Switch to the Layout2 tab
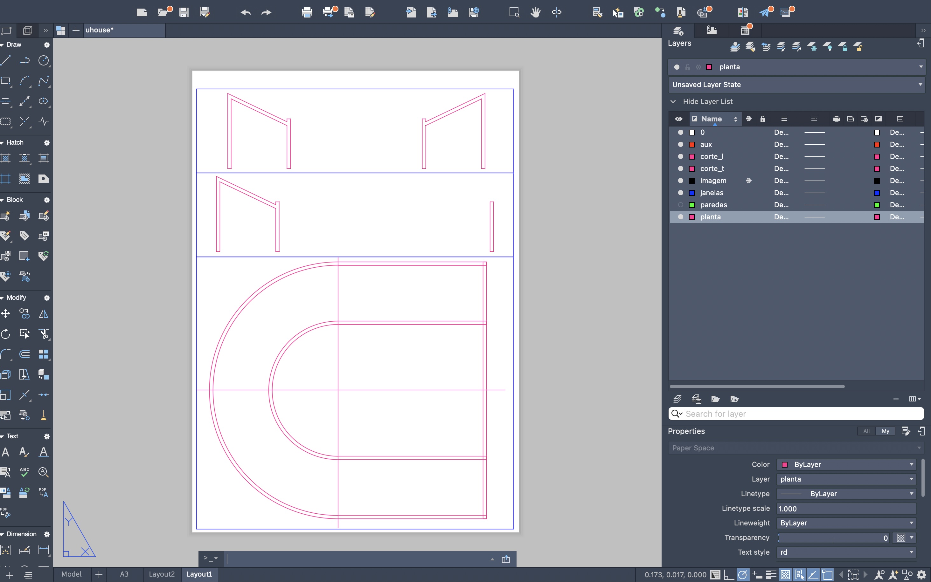931x582 pixels. click(x=161, y=574)
